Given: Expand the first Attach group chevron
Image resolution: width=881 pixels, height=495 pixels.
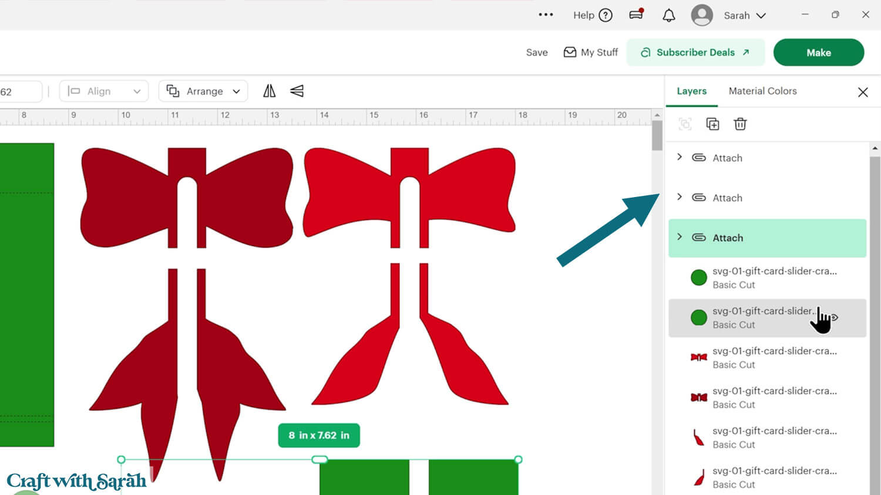Looking at the screenshot, I should 680,157.
